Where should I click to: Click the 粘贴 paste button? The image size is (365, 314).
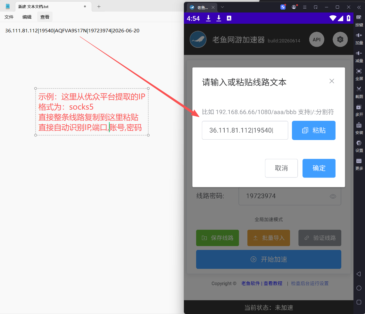tap(313, 130)
